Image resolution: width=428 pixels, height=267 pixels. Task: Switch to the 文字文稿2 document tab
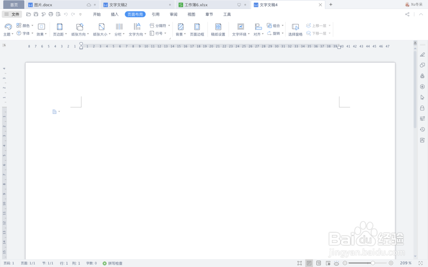pos(137,5)
